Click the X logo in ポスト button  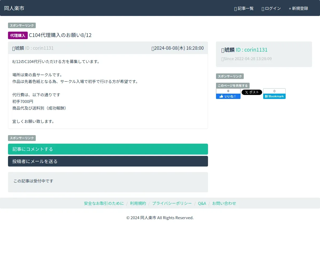point(246,92)
